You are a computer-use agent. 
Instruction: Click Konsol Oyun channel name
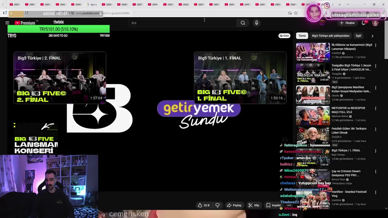pos(339,179)
